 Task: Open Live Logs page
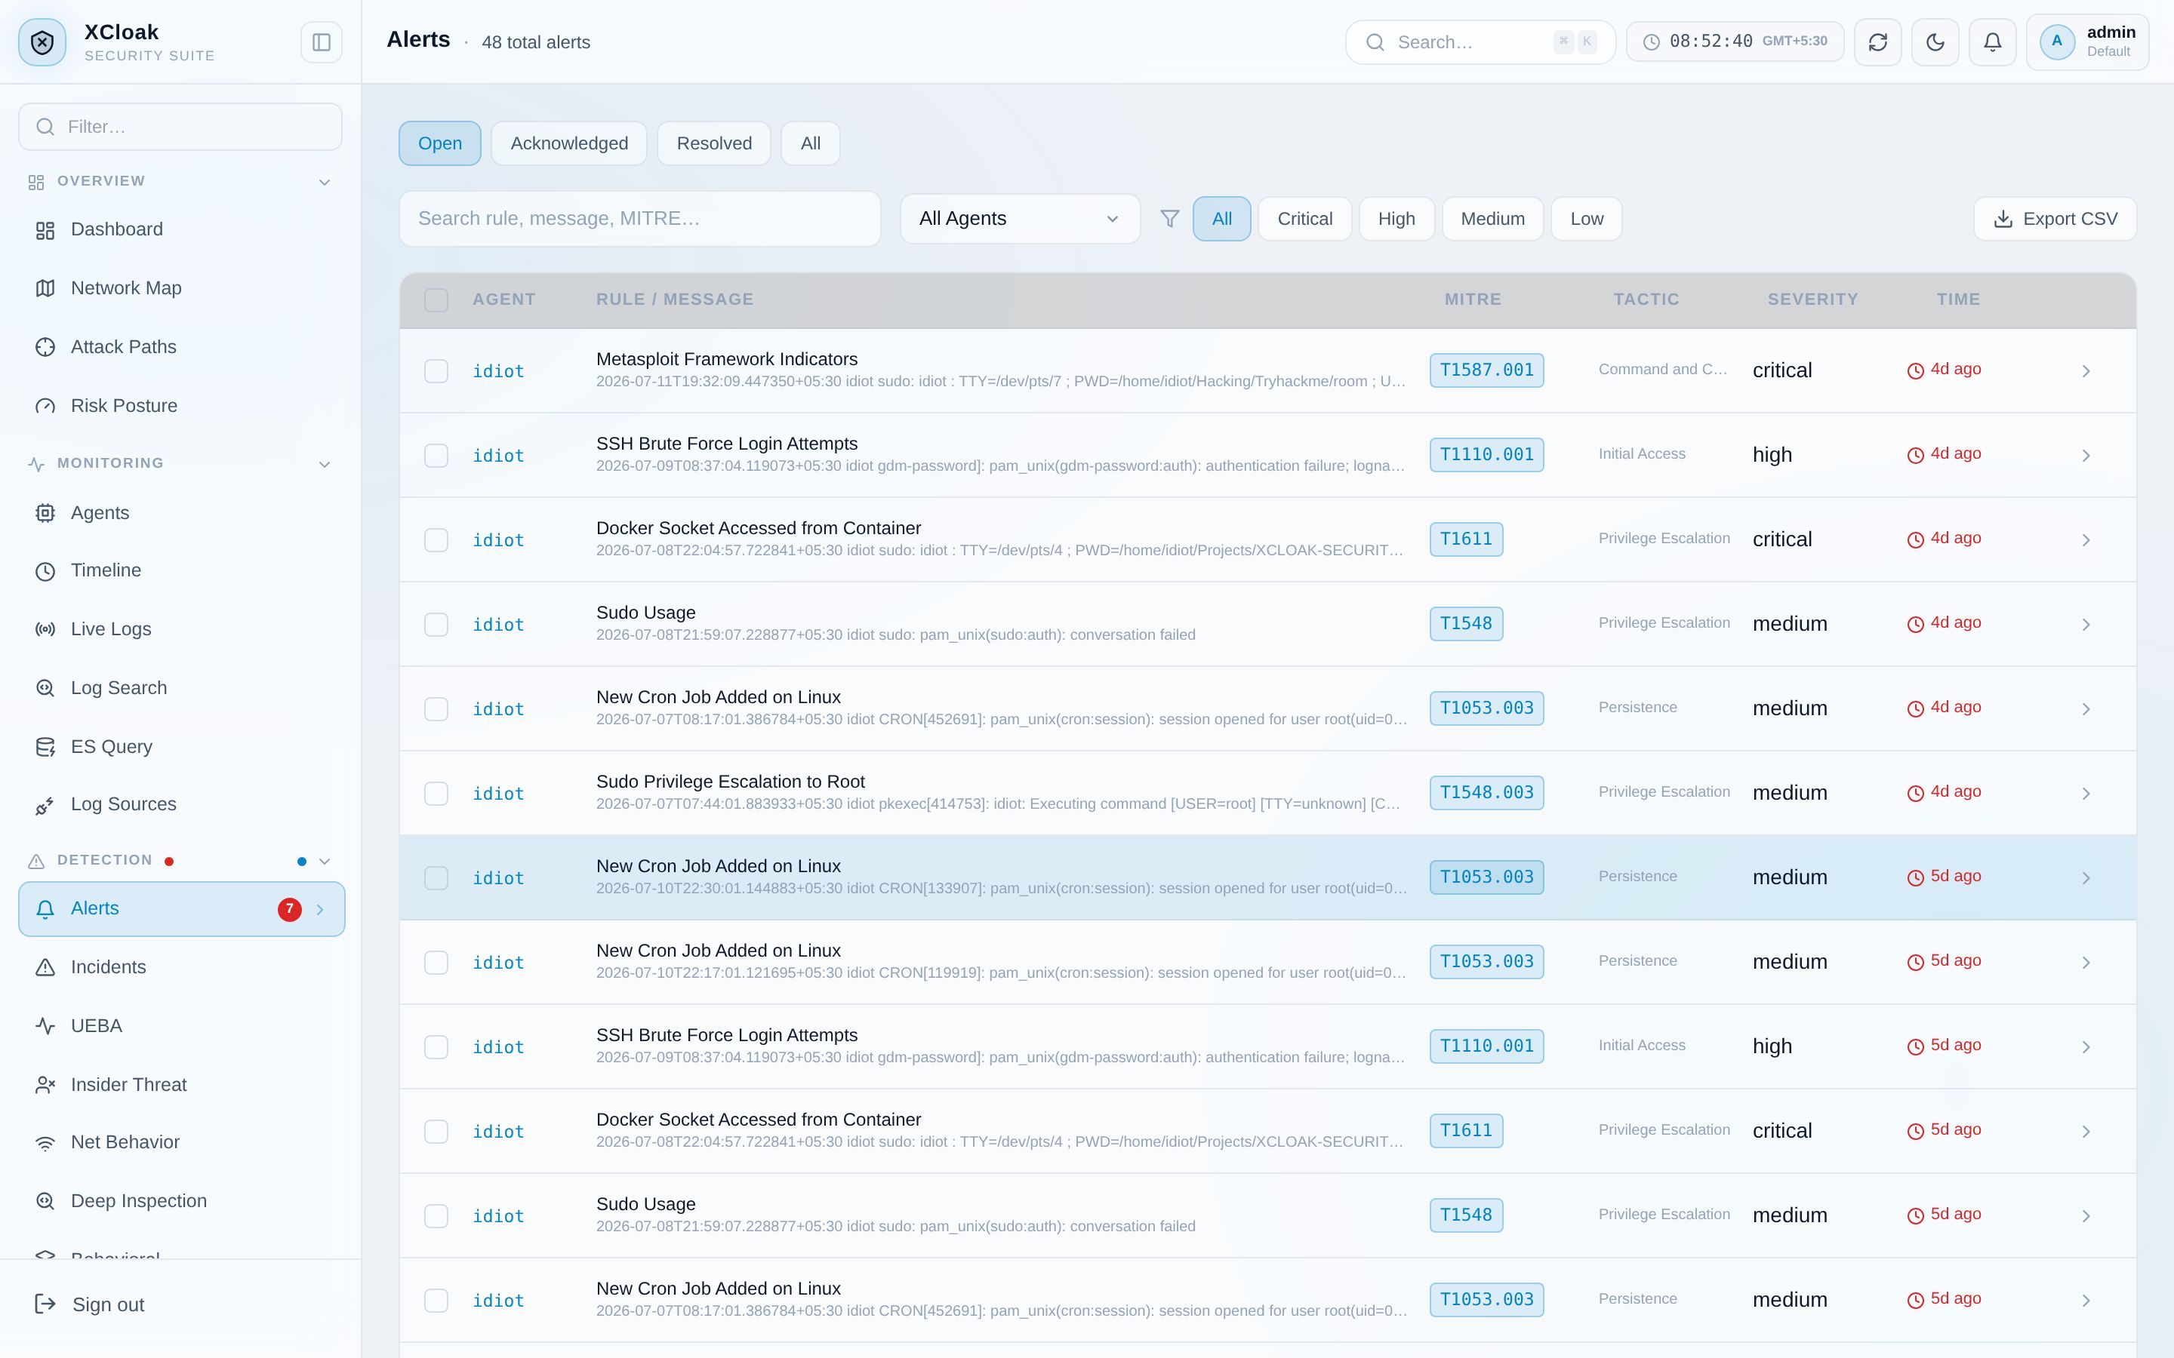pyautogui.click(x=180, y=630)
